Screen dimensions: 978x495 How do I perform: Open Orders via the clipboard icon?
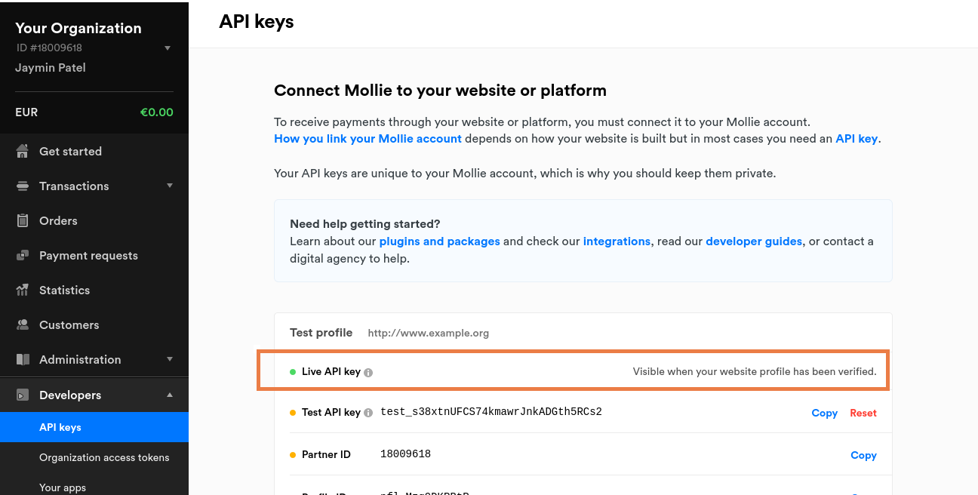22,220
